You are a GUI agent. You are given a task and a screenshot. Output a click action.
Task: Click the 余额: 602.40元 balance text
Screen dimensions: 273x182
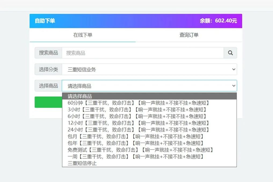point(218,21)
